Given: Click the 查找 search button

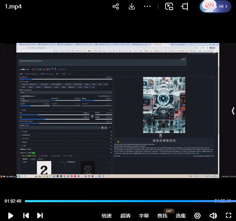Looking at the screenshot, I should click(x=162, y=216).
